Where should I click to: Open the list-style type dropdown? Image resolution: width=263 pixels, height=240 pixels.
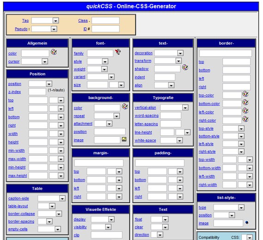point(241,207)
